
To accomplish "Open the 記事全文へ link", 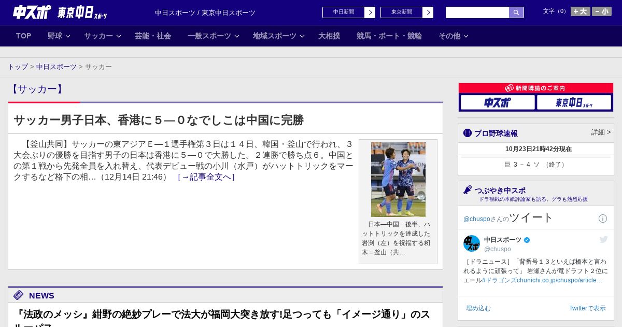I will pos(206,177).
